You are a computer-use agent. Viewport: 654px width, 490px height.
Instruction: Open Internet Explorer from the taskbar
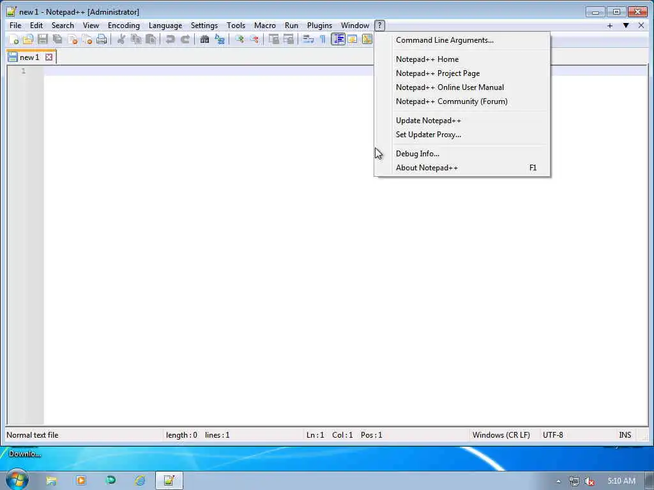(140, 480)
